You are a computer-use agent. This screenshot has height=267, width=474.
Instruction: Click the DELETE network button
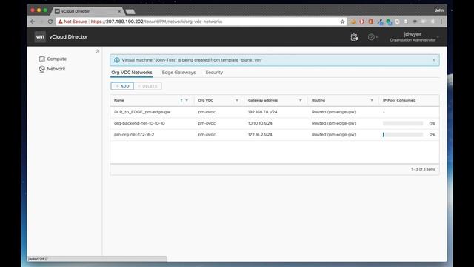tap(148, 86)
